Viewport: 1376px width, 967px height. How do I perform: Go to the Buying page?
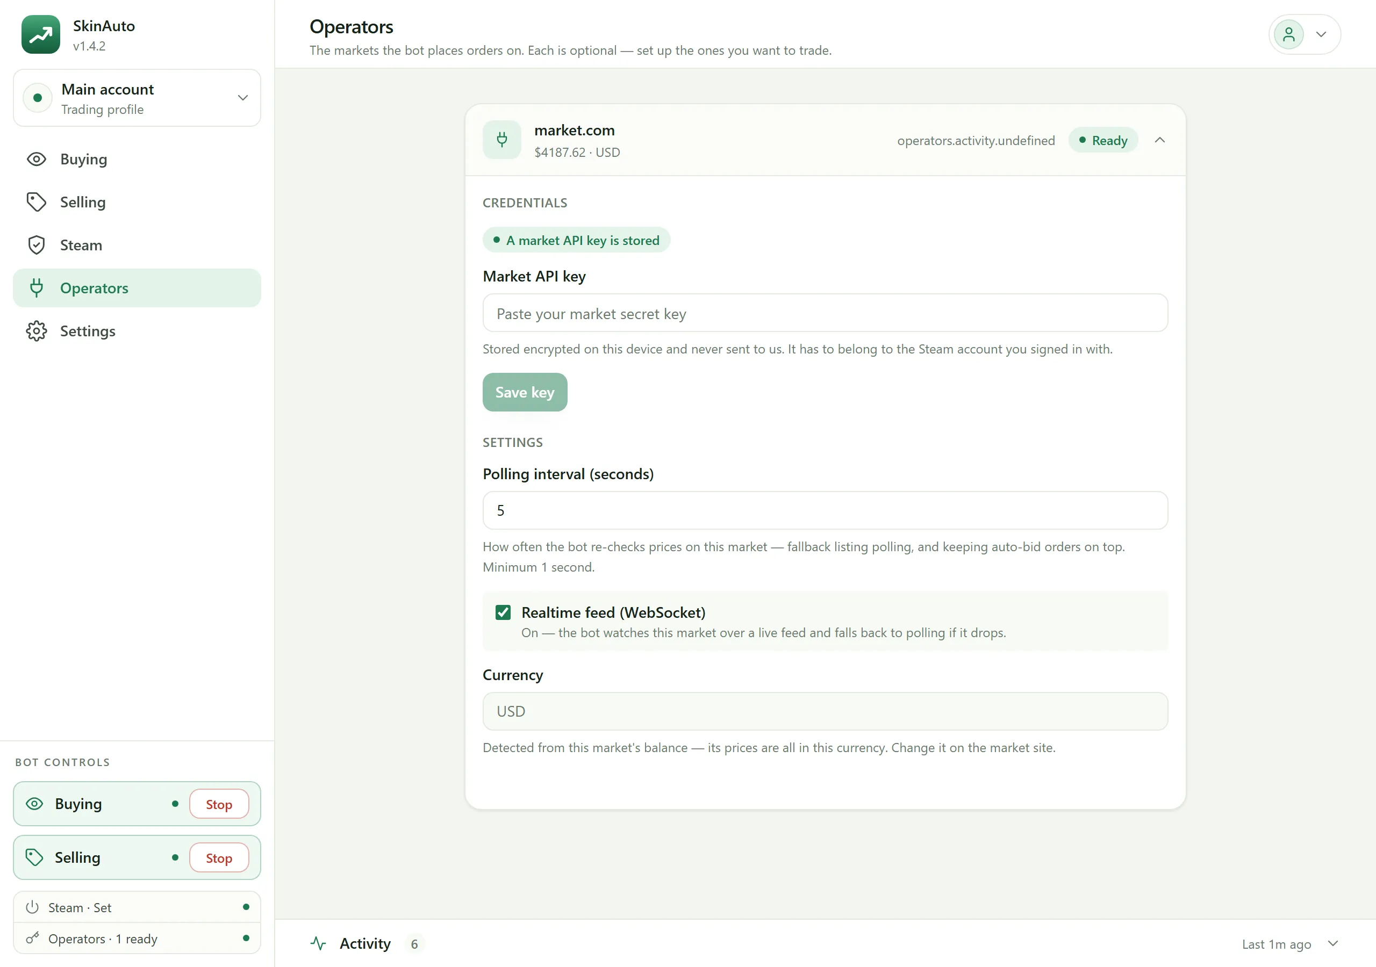(x=137, y=160)
